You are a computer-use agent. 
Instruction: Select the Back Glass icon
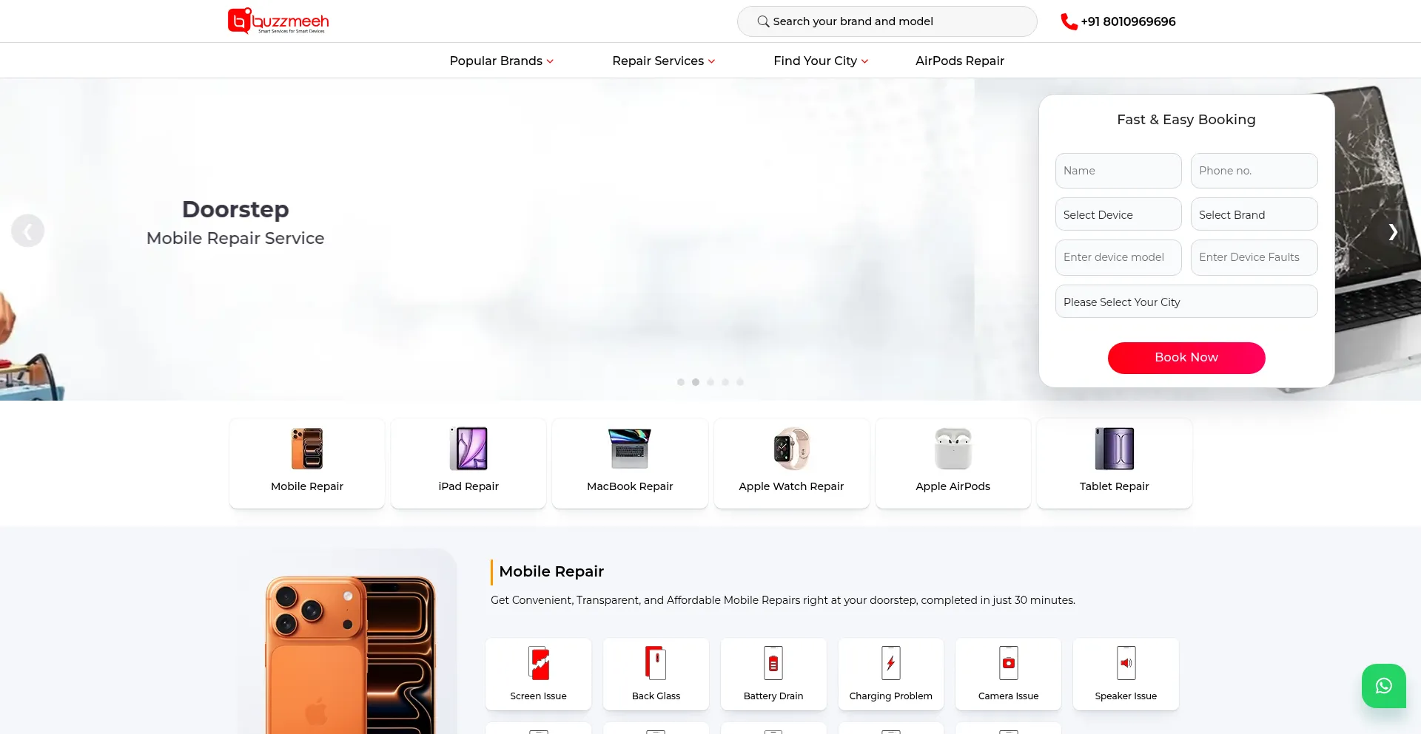(656, 663)
